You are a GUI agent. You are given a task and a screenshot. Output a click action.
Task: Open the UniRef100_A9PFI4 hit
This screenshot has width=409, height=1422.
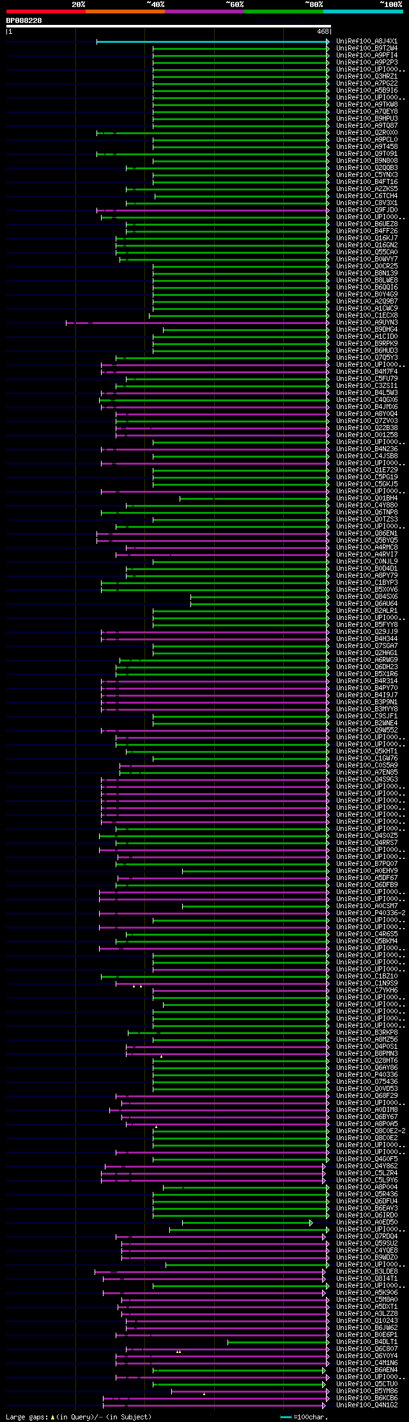tap(367, 56)
